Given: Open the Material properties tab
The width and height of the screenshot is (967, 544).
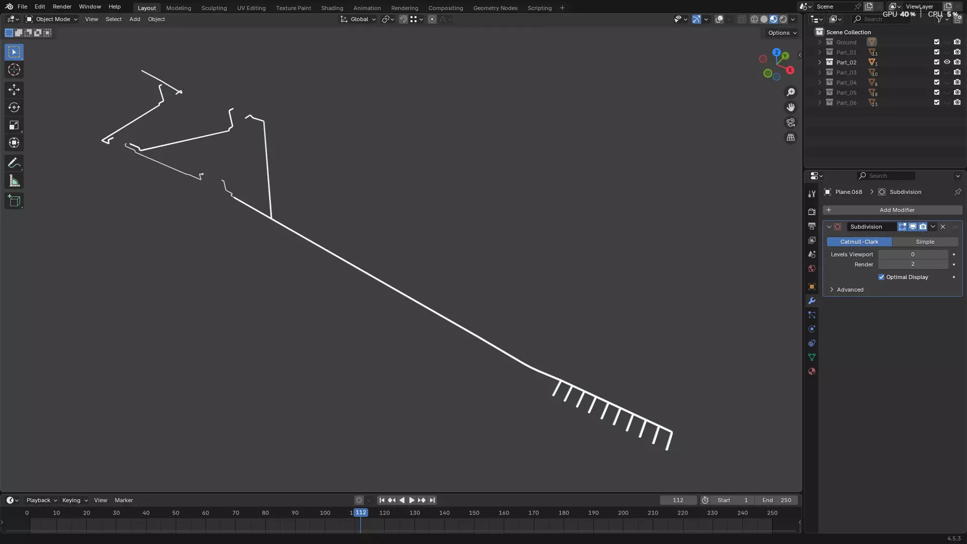Looking at the screenshot, I should pyautogui.click(x=811, y=371).
